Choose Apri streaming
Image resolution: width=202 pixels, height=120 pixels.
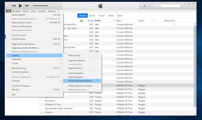[x=35, y=68]
